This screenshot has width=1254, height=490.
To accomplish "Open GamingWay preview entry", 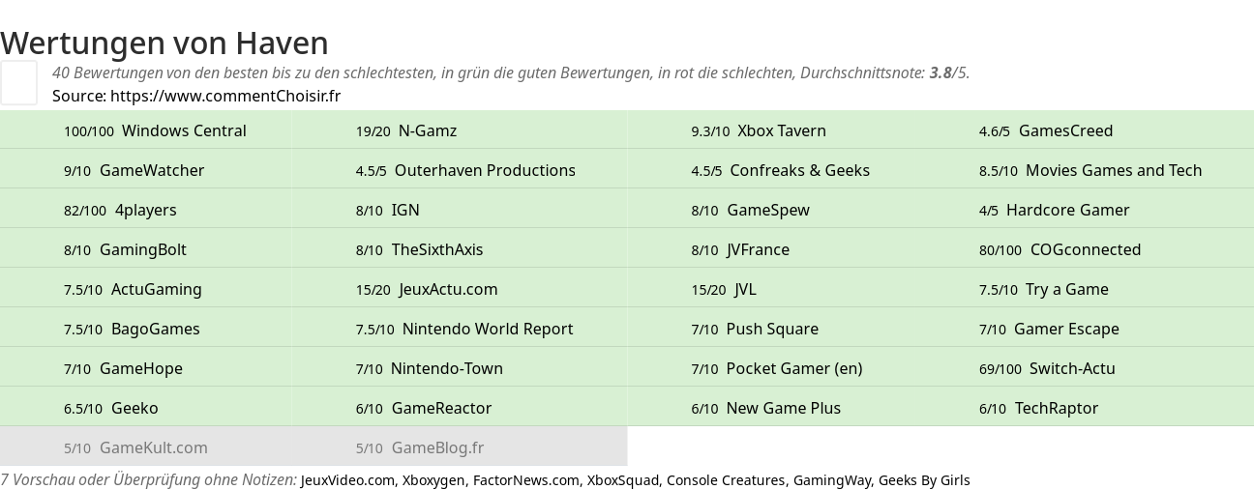I will (832, 480).
